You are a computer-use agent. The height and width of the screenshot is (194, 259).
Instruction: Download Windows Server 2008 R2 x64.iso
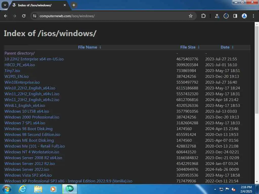point(33,158)
